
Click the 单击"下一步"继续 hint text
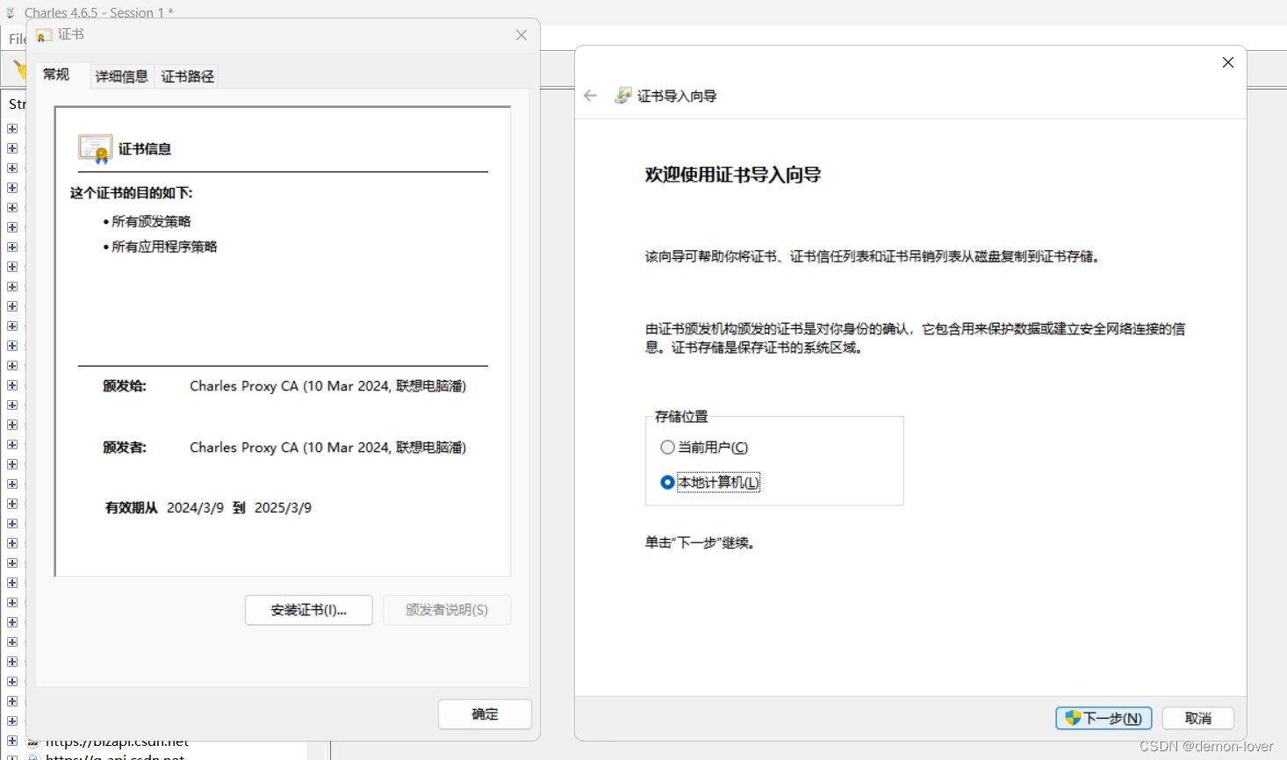coord(701,543)
